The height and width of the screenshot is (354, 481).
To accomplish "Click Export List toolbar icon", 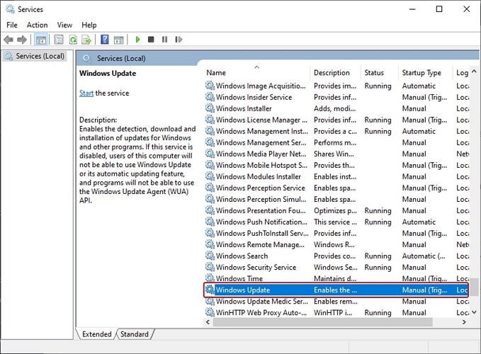I will pyautogui.click(x=86, y=40).
